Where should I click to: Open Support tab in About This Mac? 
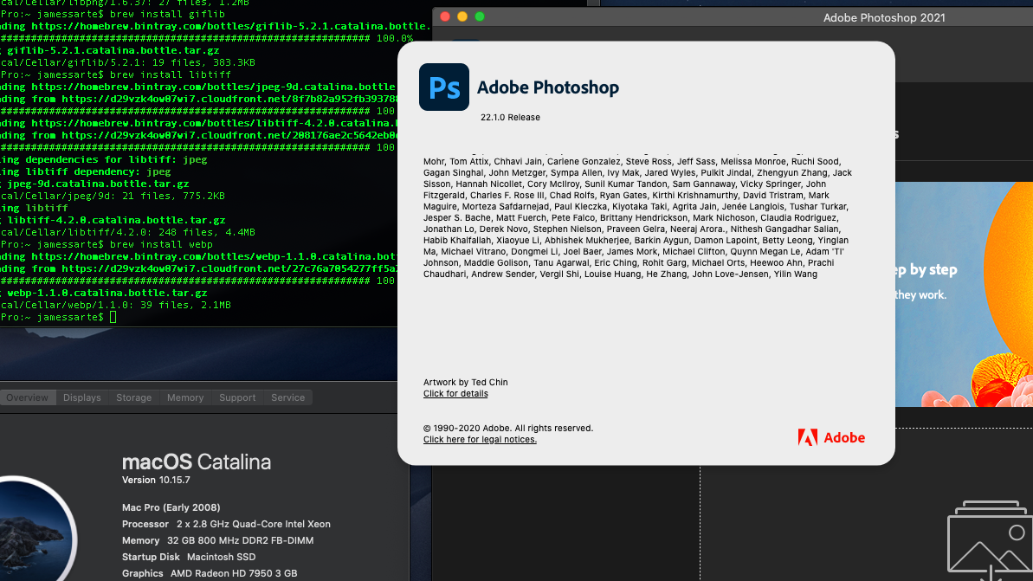tap(237, 398)
